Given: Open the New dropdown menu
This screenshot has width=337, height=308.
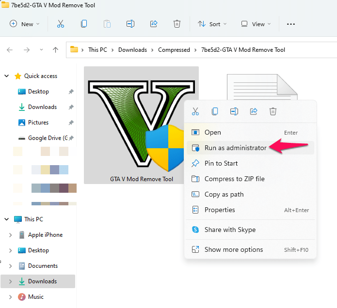Looking at the screenshot, I should pos(25,24).
